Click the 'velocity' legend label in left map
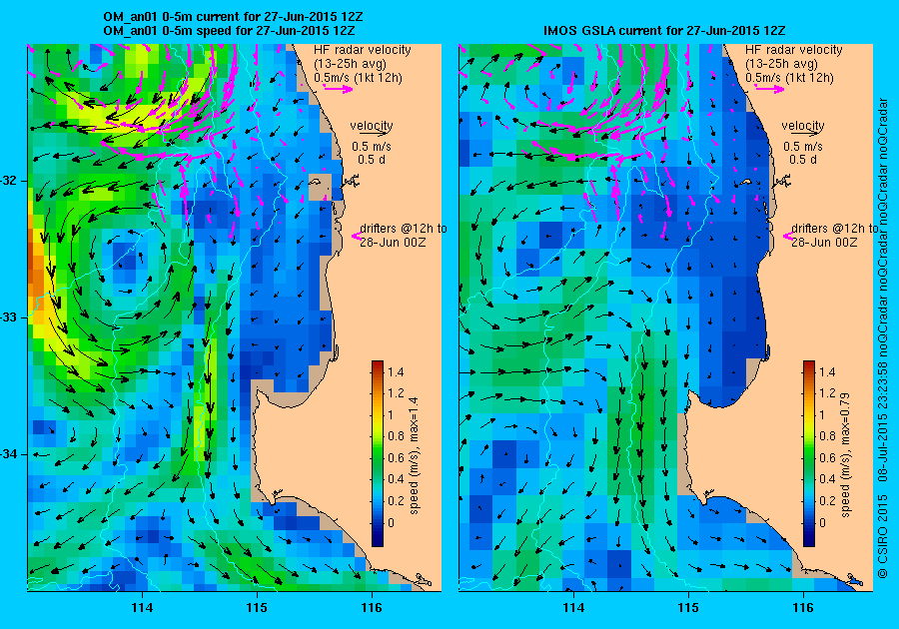 [x=372, y=126]
